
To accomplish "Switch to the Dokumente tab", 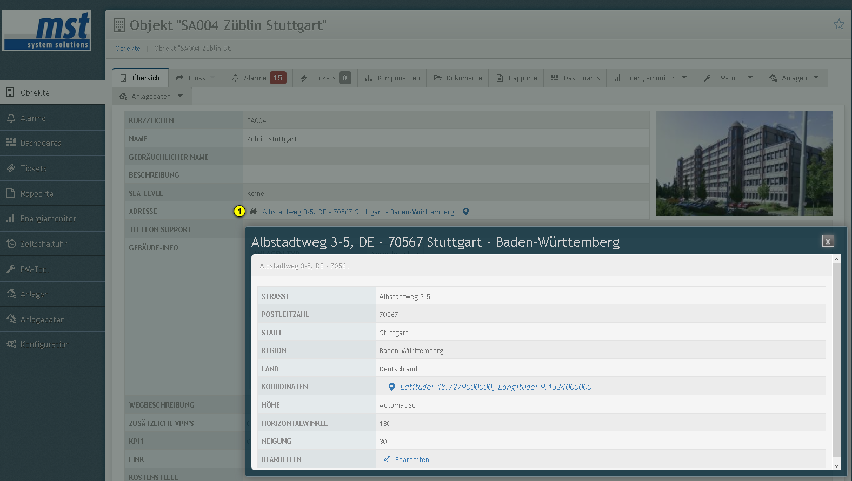I will click(458, 78).
